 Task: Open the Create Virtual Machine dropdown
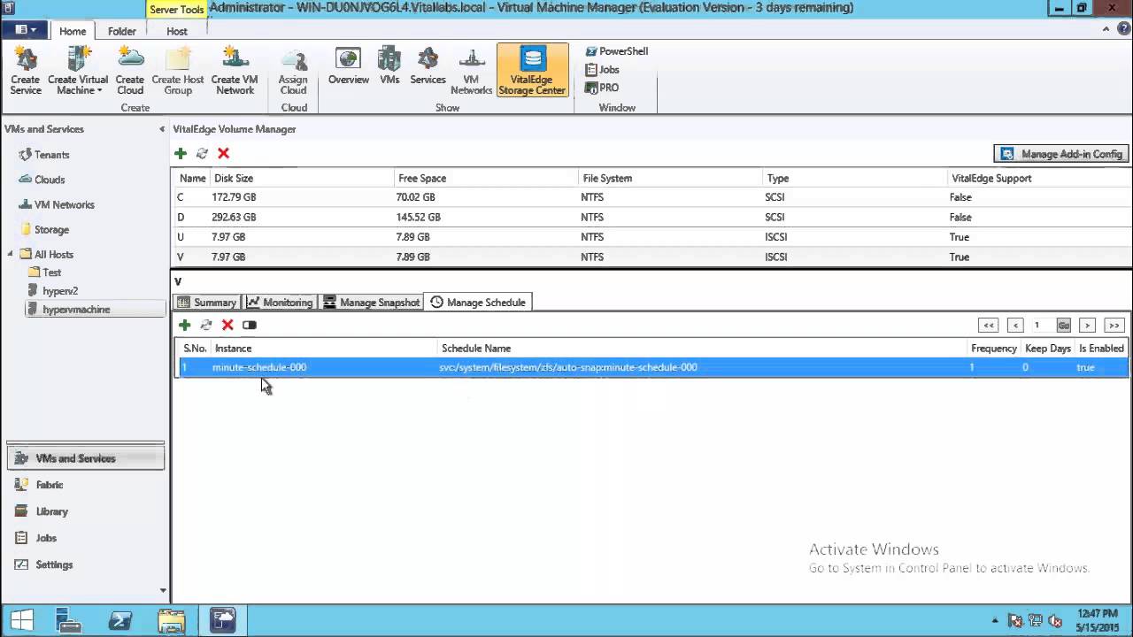[79, 72]
